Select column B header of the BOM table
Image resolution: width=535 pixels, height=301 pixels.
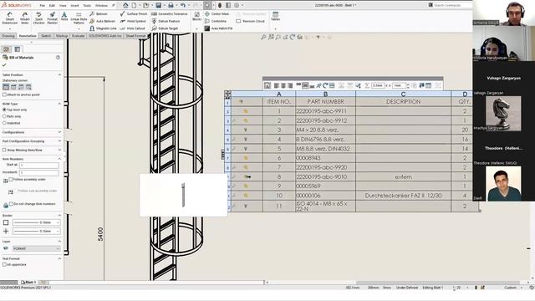pos(325,94)
